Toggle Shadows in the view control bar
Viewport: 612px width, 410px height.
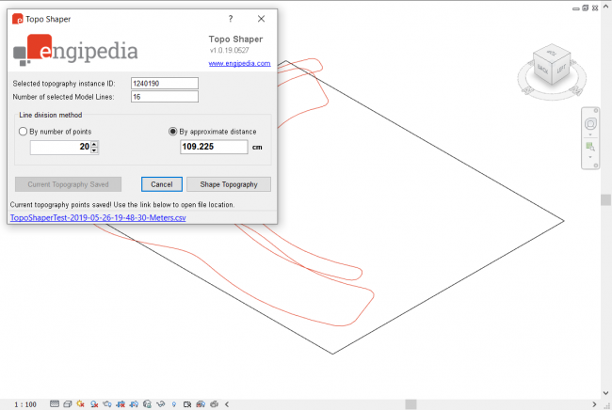94,403
